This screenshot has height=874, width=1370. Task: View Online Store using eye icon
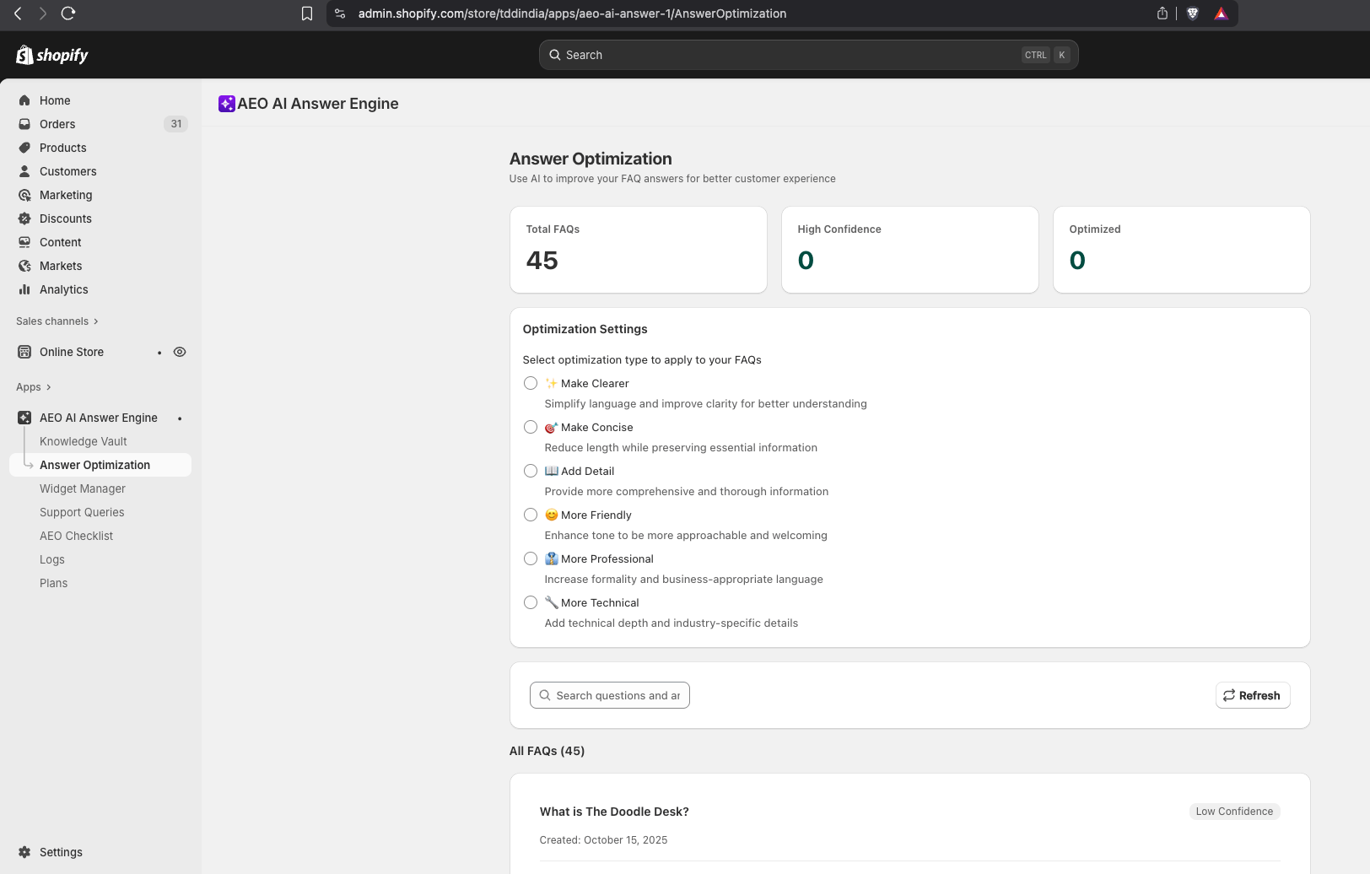(x=180, y=352)
